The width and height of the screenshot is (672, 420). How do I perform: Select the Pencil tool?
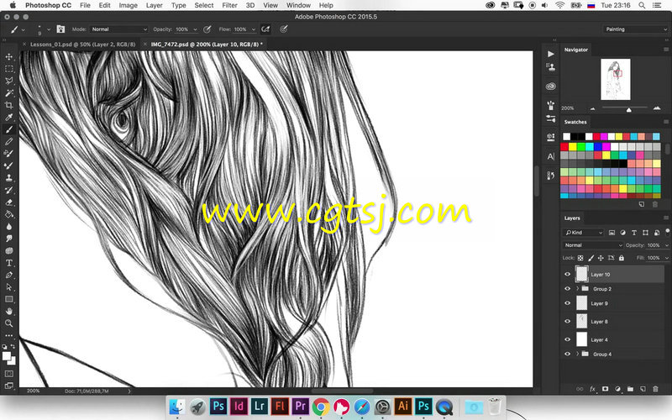pos(8,141)
